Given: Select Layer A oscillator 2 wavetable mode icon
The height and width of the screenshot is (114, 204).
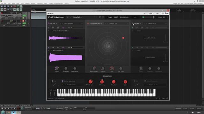Looking at the screenshot, I should point(53,47).
